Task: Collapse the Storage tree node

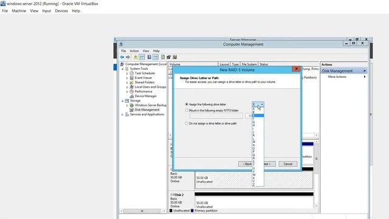Action: tap(123, 101)
